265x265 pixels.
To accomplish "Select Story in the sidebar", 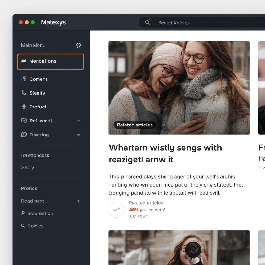I will [x=28, y=167].
